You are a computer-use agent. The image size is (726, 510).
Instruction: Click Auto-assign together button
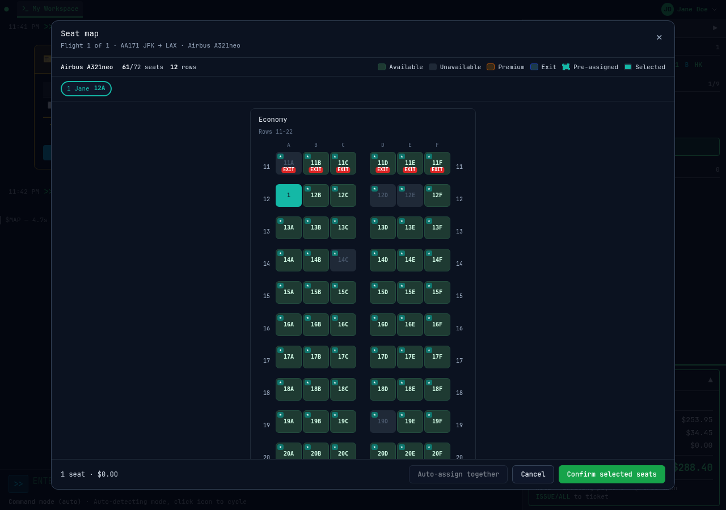pyautogui.click(x=458, y=474)
